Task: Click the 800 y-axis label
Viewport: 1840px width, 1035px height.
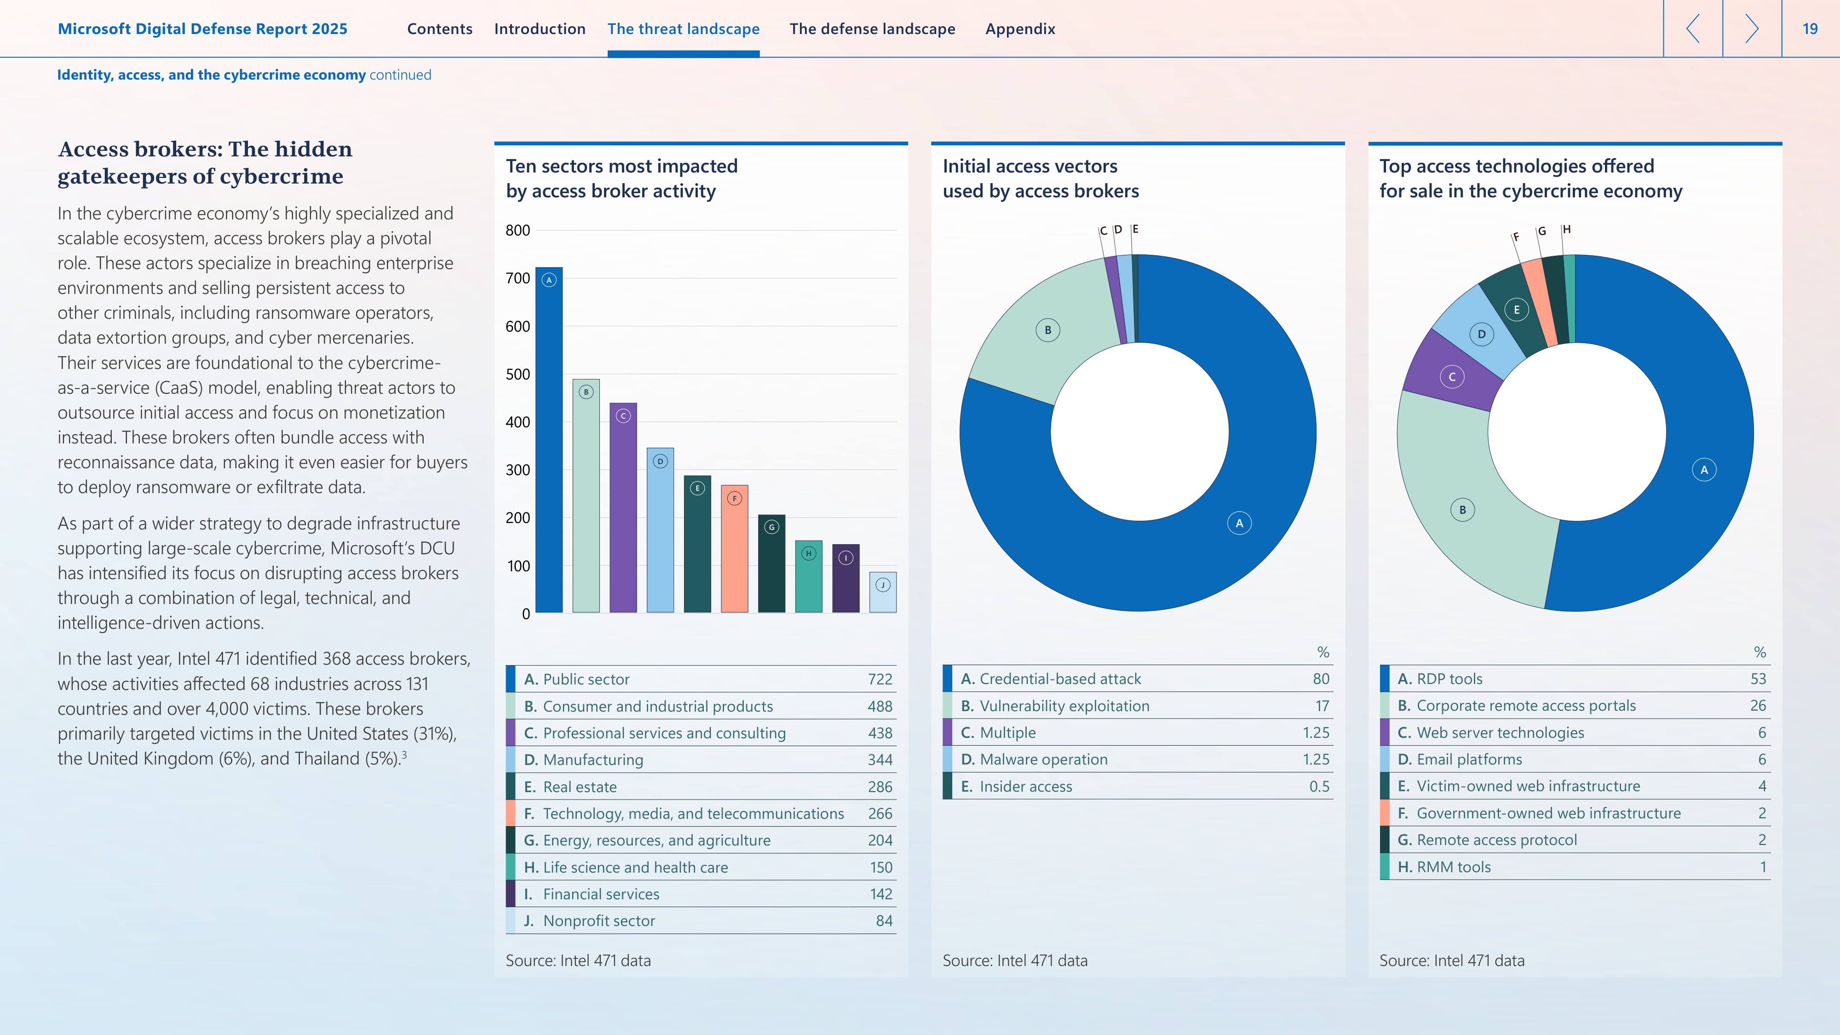Action: (x=518, y=230)
